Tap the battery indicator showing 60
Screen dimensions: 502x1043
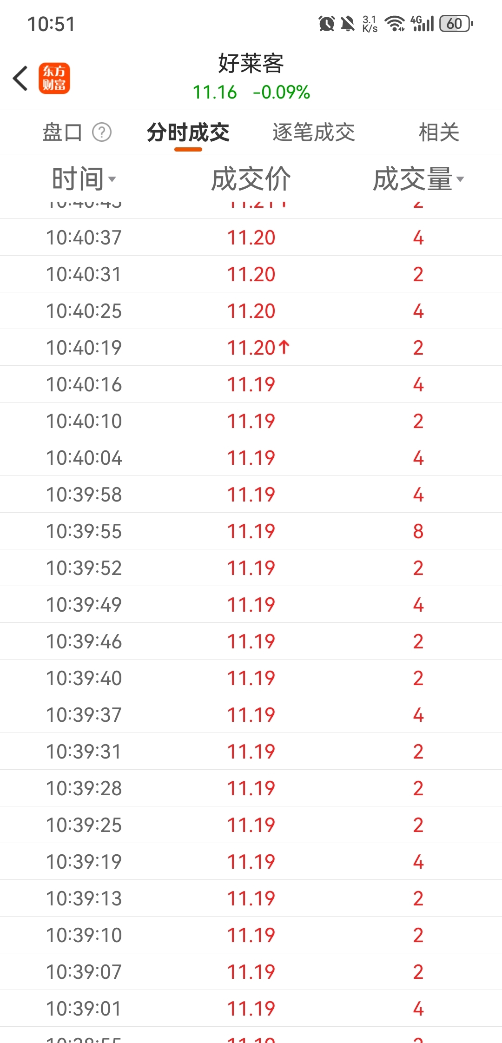coord(456,23)
